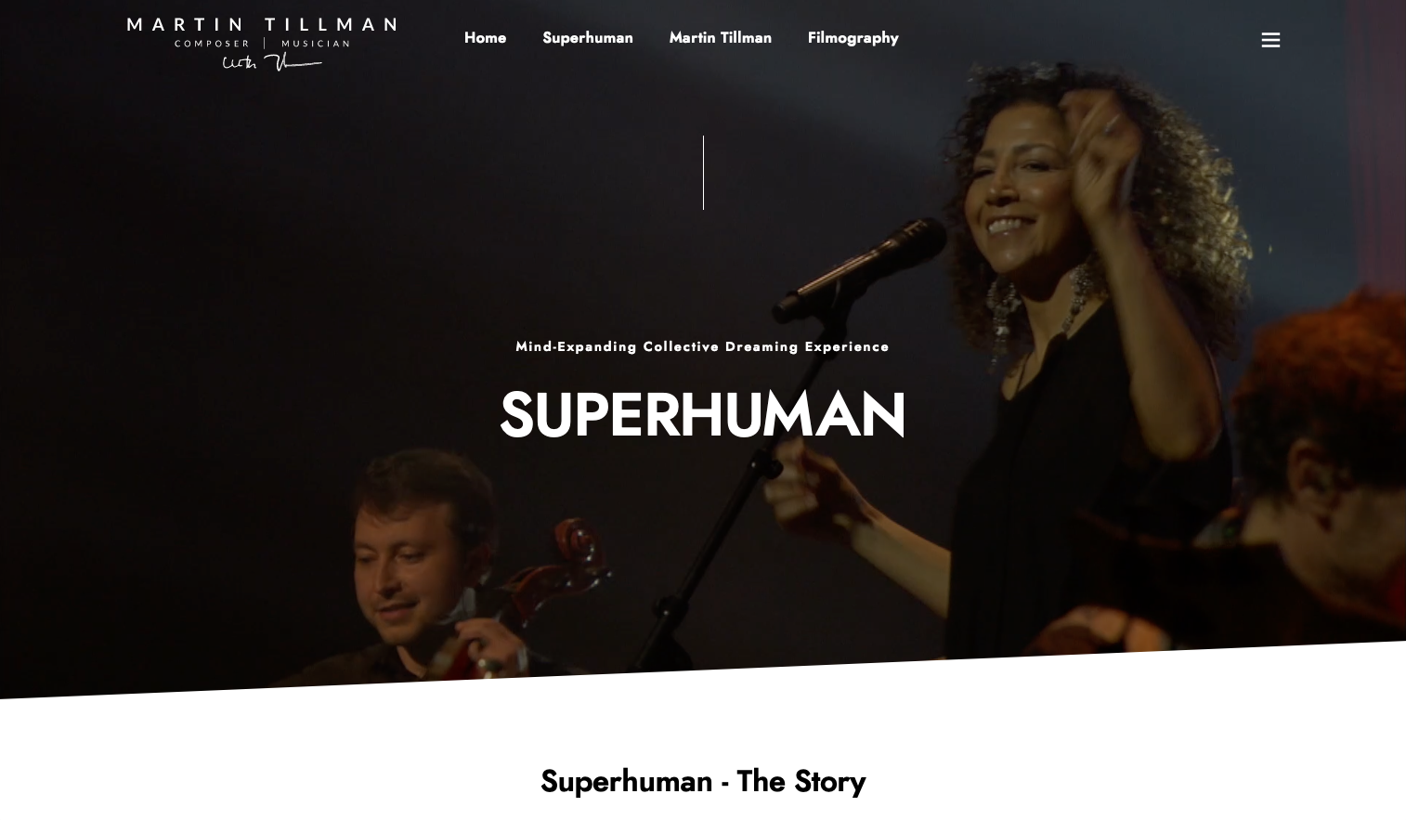The image size is (1406, 820).
Task: Open the Superhuman nav item
Action: click(x=588, y=38)
